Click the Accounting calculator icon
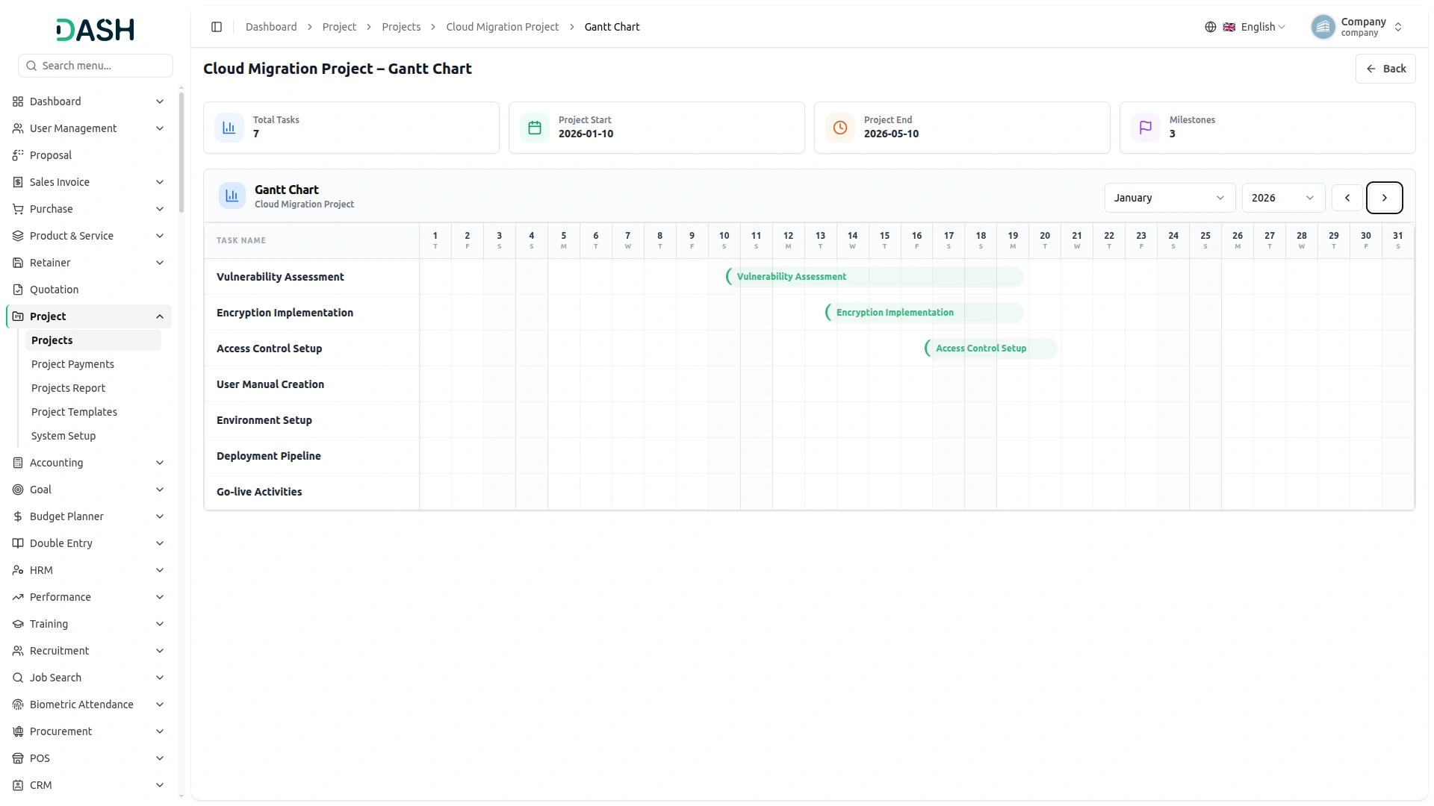The width and height of the screenshot is (1434, 806). coord(18,463)
